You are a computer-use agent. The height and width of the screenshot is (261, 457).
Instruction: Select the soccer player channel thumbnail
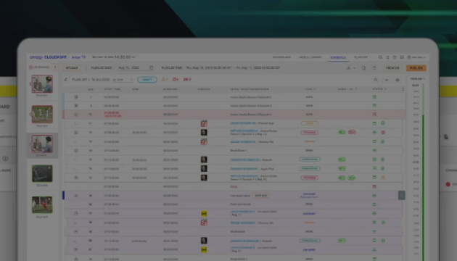click(42, 204)
